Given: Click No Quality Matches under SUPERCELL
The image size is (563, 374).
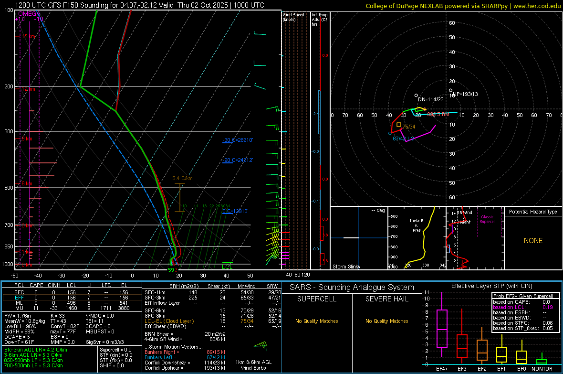Looking at the screenshot, I should 317,321.
